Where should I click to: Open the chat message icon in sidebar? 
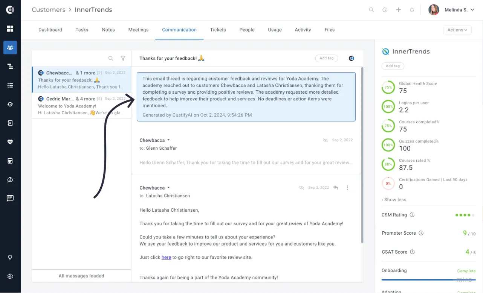(x=10, y=199)
